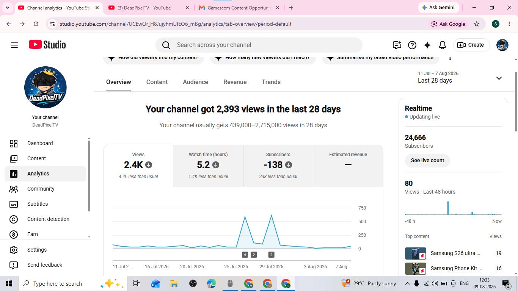The width and height of the screenshot is (518, 291).
Task: Click the Ask Gemini button
Action: [x=439, y=8]
